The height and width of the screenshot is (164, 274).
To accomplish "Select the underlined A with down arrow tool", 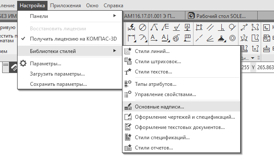I will point(165,38).
